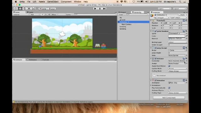The height and width of the screenshot is (113, 201).
Task: Toggle the 2D scene view button
Action: pyautogui.click(x=42, y=14)
